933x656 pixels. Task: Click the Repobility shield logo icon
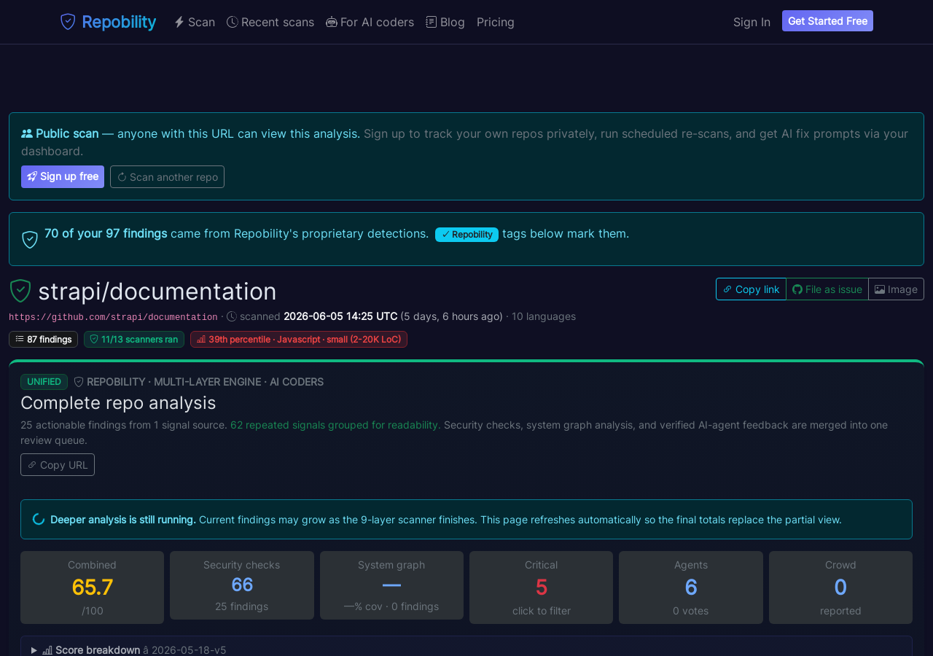point(68,22)
